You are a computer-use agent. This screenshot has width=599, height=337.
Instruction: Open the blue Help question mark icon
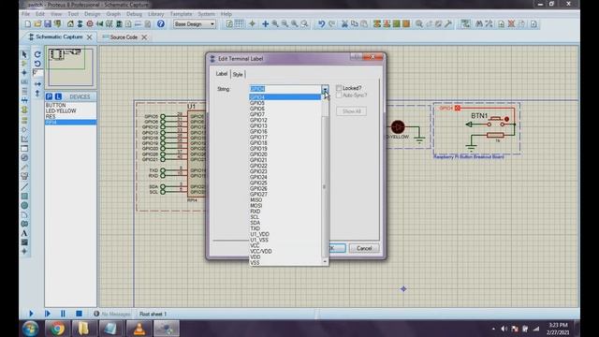(161, 24)
